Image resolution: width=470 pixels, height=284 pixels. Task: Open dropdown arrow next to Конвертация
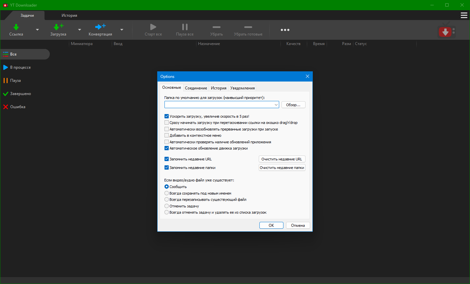122,30
